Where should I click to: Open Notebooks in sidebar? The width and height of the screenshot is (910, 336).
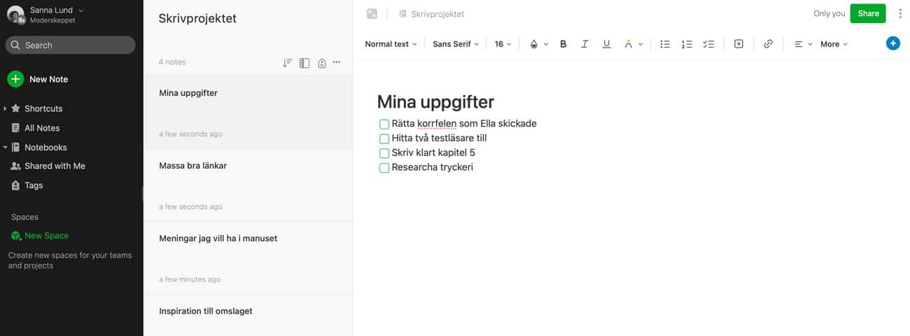pyautogui.click(x=39, y=147)
